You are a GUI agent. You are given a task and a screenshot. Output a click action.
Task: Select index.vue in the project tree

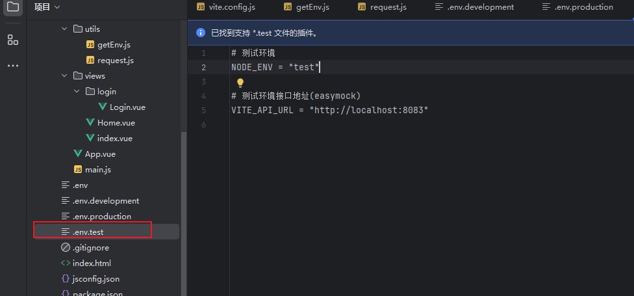click(x=115, y=138)
